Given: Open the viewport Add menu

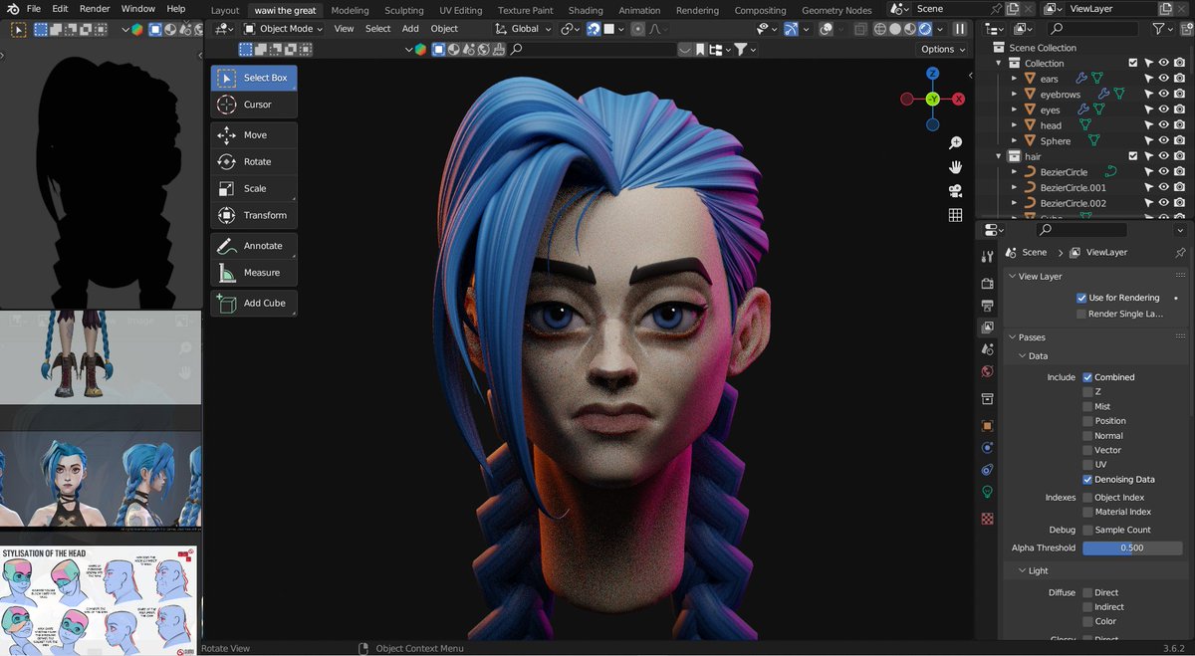Looking at the screenshot, I should pos(410,29).
